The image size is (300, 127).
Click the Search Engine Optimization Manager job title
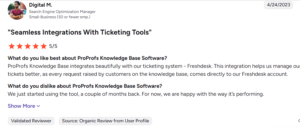(x=62, y=12)
